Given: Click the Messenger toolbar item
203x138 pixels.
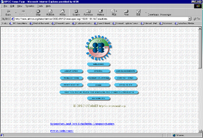Looking at the screenshot, I should 166,15.
